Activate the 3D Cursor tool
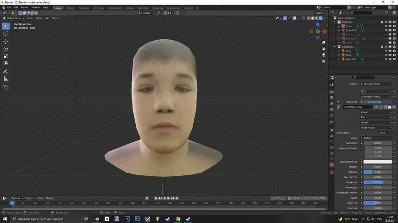 coord(6,33)
